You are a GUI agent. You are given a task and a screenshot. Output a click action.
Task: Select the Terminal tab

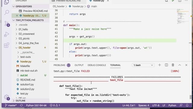[x=115, y=65]
